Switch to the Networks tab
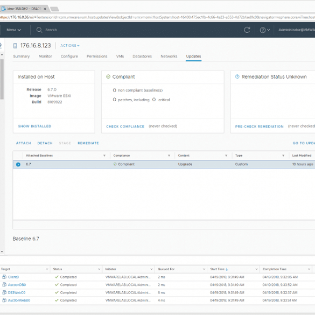The height and width of the screenshot is (315, 315). click(169, 57)
